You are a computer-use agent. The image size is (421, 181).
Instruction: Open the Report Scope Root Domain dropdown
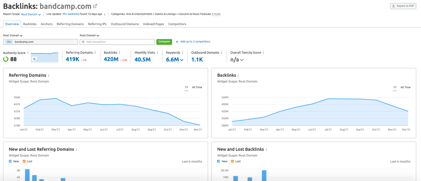tap(31, 14)
